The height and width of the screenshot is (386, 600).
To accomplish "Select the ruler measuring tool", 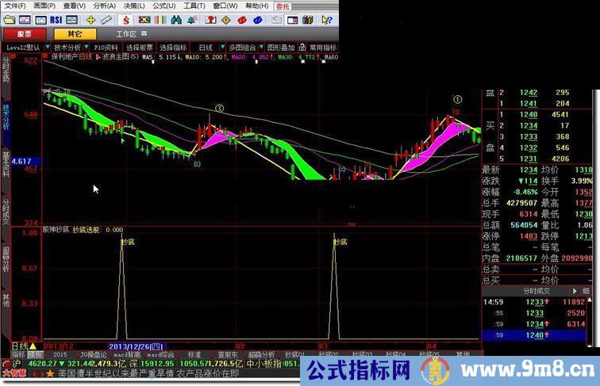I will click(x=107, y=19).
